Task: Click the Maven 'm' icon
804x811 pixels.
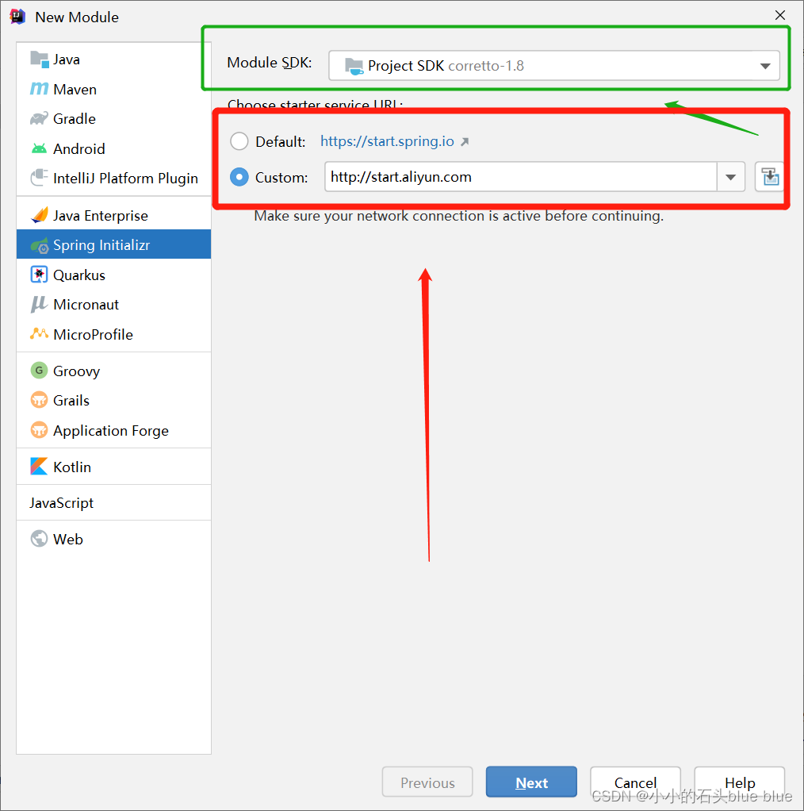Action: pyautogui.click(x=40, y=89)
